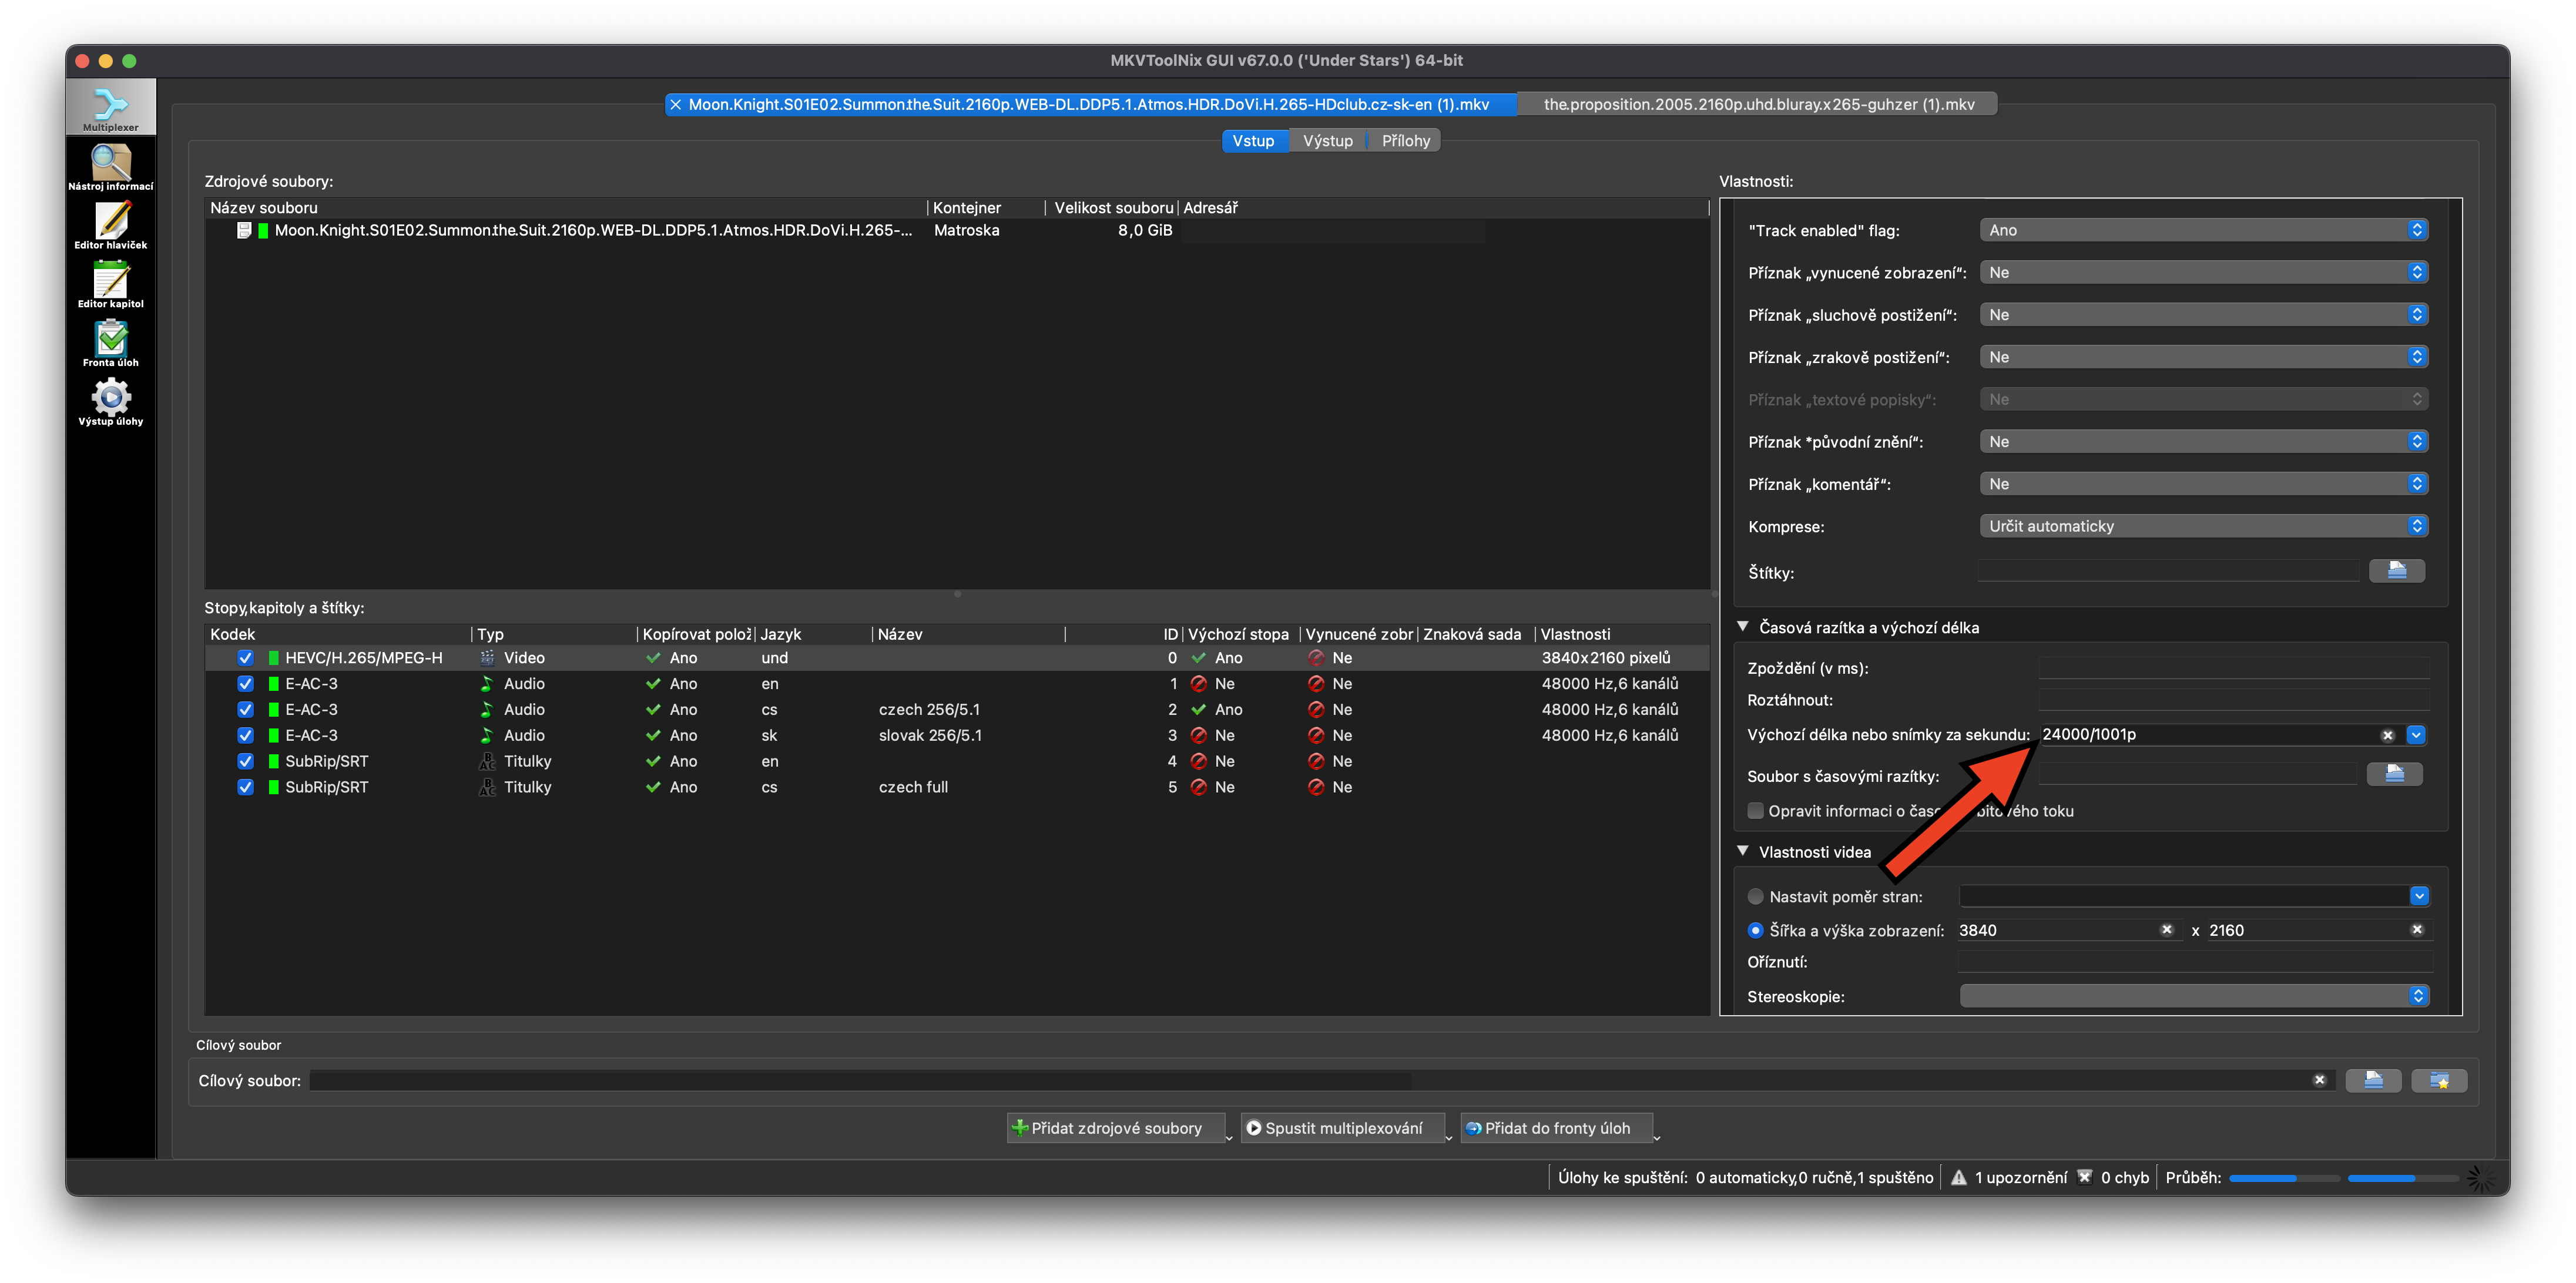Open the Nástroj informací tool
The width and height of the screenshot is (2576, 1283).
[110, 167]
